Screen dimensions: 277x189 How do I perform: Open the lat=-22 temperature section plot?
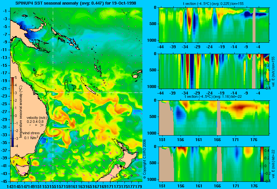tap(214, 118)
